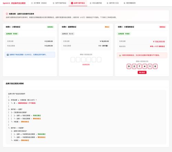Image resolution: width=172 pixels, height=152 pixels.
Task: Click code box containing digit 7
Action: (x=139, y=66)
